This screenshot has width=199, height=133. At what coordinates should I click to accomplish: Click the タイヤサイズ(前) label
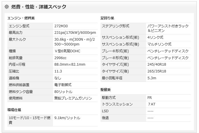pos(115,64)
